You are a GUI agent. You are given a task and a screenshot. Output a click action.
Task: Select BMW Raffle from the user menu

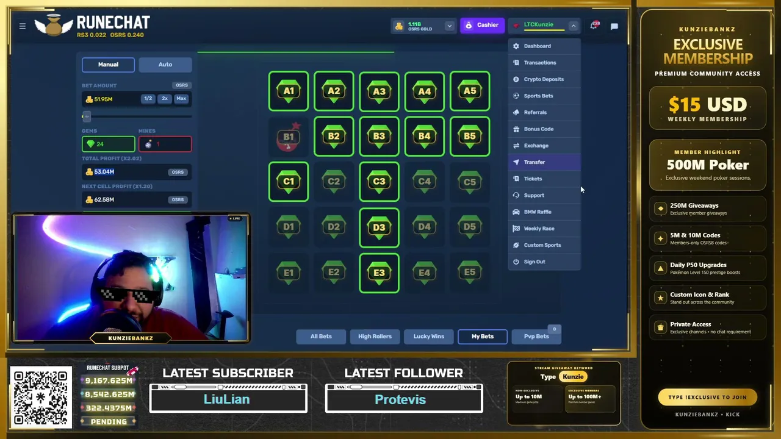(x=544, y=212)
